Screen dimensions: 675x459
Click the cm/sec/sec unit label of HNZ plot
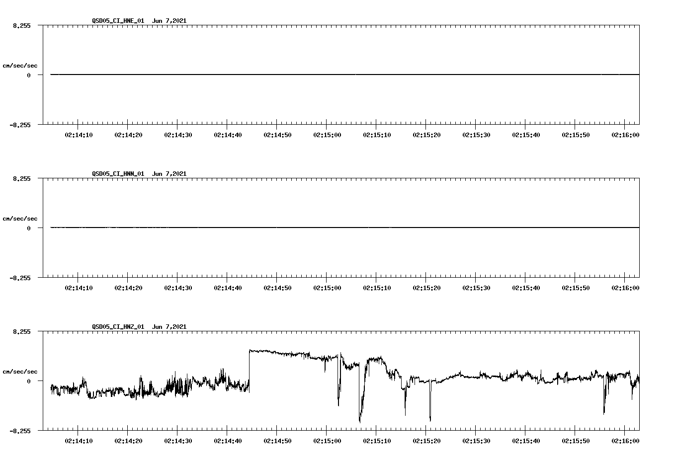click(20, 372)
